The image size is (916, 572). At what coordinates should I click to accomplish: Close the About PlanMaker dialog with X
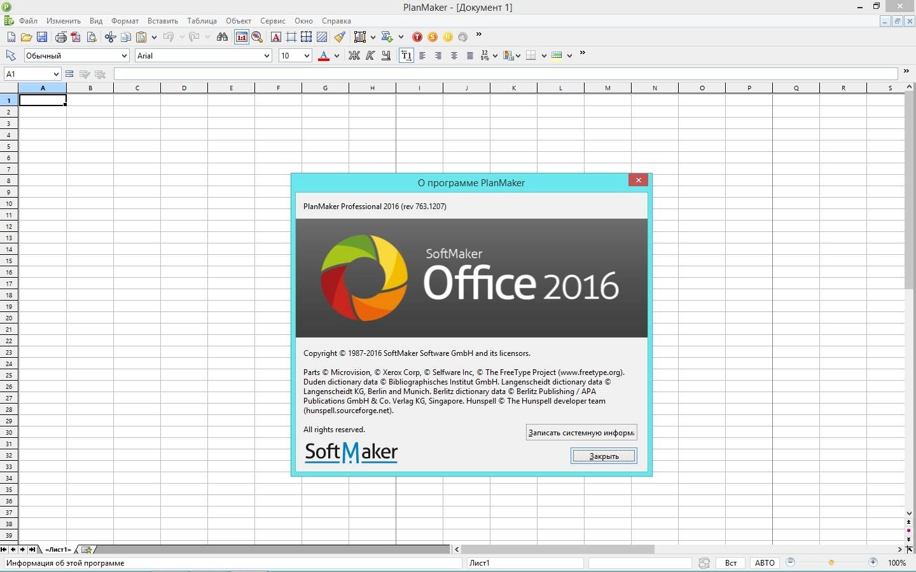[638, 180]
